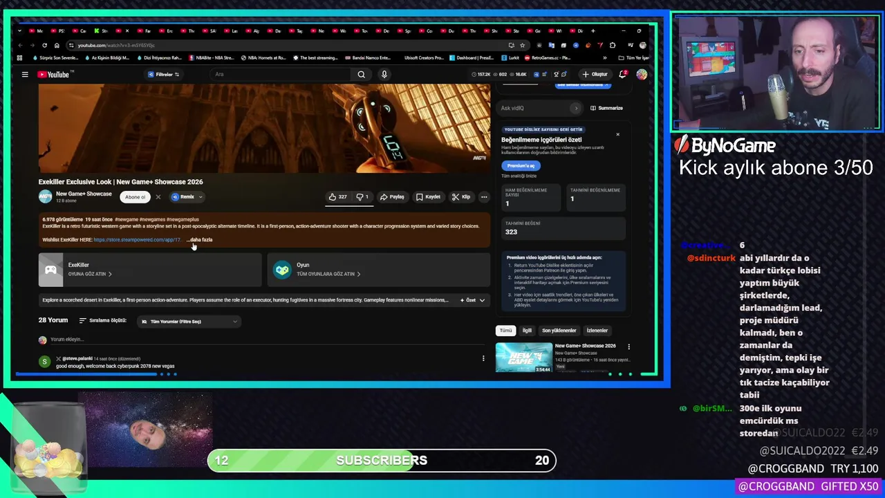The image size is (885, 498).
Task: Open options for New Game+ Showcase suggestion
Action: pyautogui.click(x=628, y=347)
